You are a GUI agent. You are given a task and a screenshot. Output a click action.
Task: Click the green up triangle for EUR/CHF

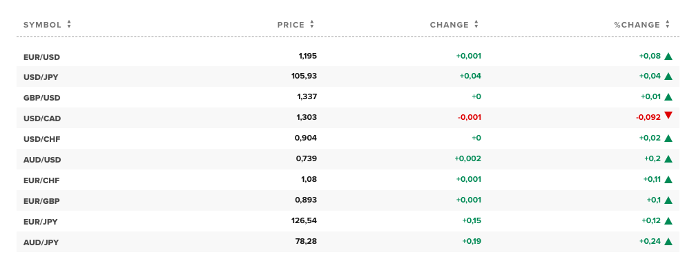pos(668,180)
